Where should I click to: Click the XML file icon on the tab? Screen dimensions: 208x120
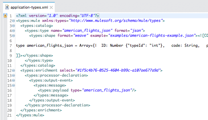[x=7, y=7]
